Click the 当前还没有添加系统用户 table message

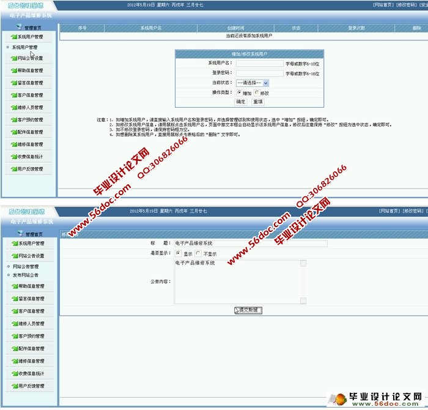click(x=249, y=35)
